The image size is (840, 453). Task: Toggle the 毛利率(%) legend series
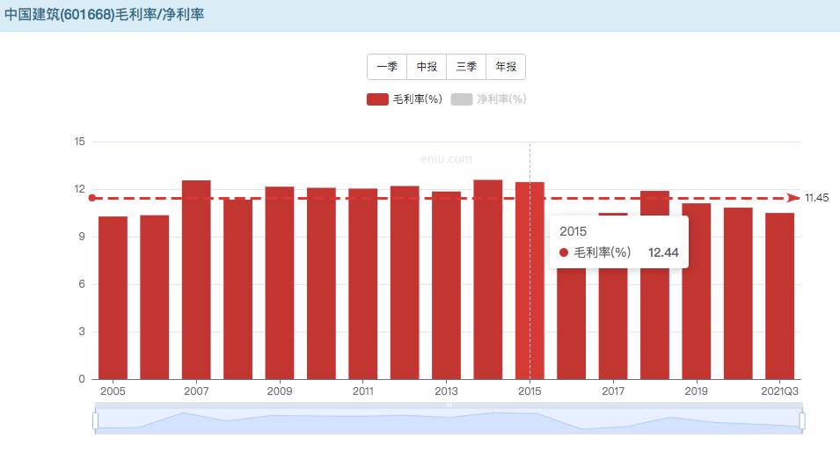405,99
